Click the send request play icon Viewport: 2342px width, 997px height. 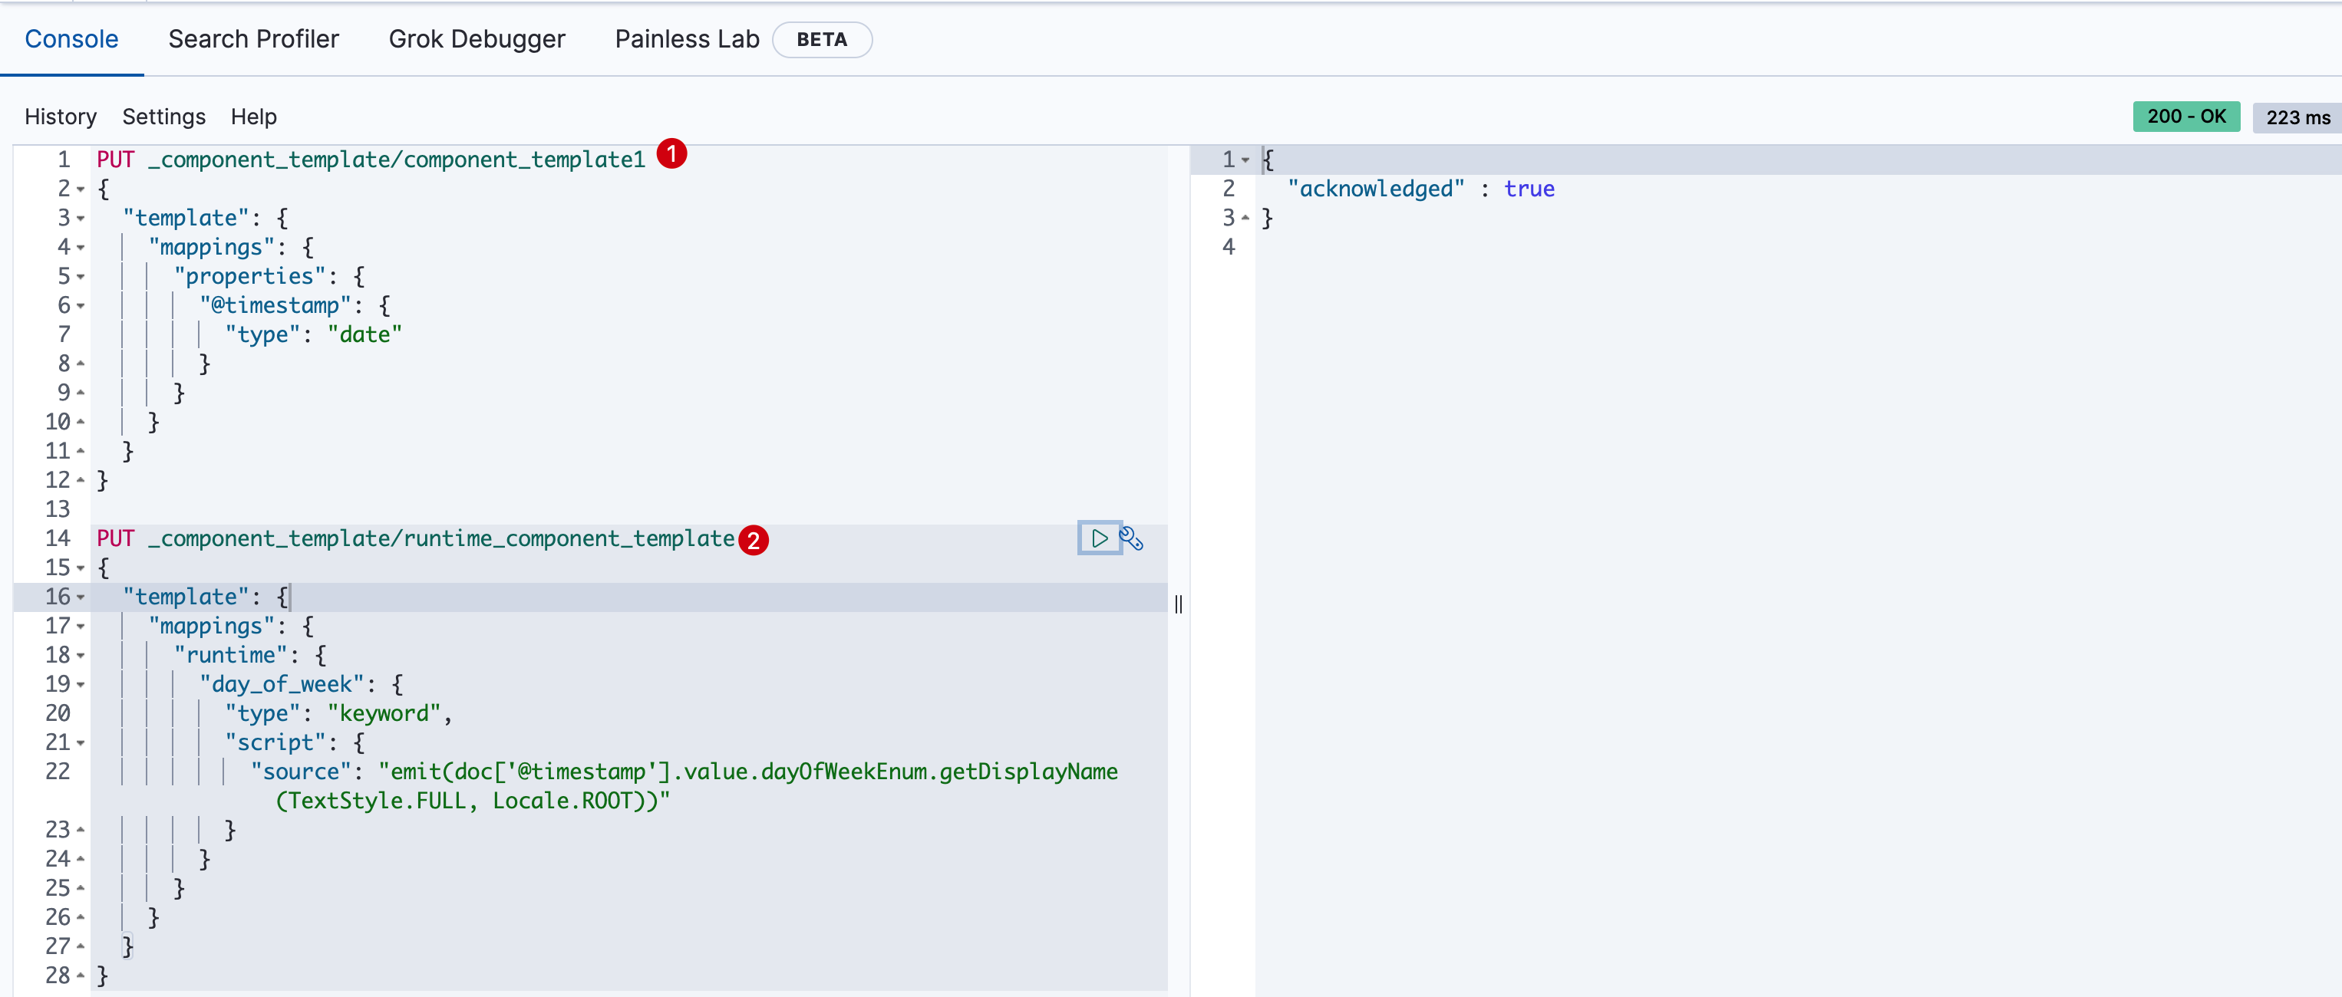(x=1099, y=538)
